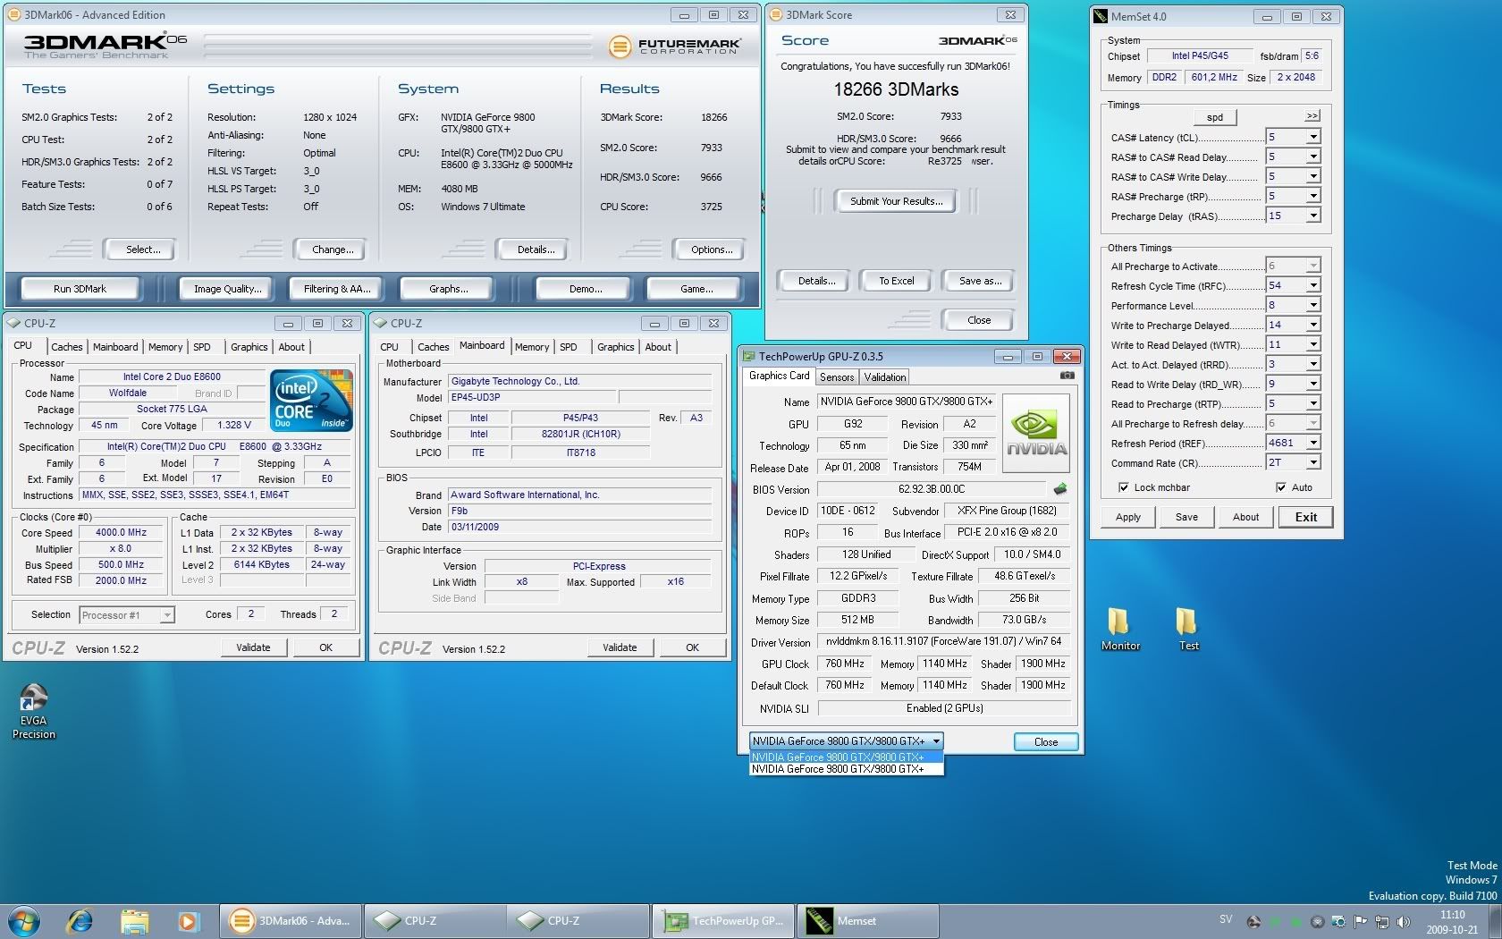
Task: Open the Caches tab in left CPU-Z
Action: (66, 347)
